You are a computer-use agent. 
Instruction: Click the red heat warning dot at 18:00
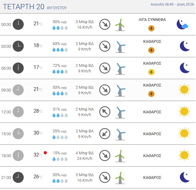pyautogui.click(x=45, y=153)
